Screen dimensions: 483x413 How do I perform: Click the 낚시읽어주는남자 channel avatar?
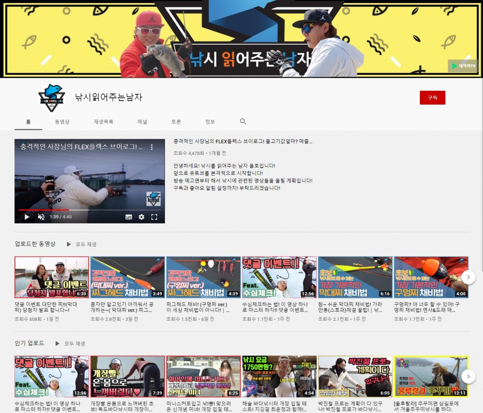52,98
